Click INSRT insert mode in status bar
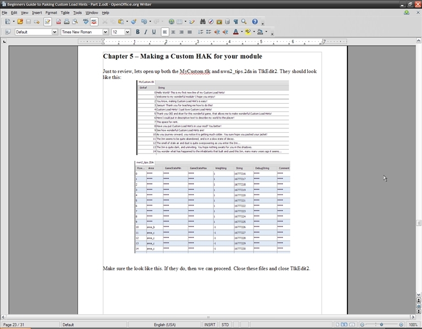422x329 pixels. pos(210,325)
